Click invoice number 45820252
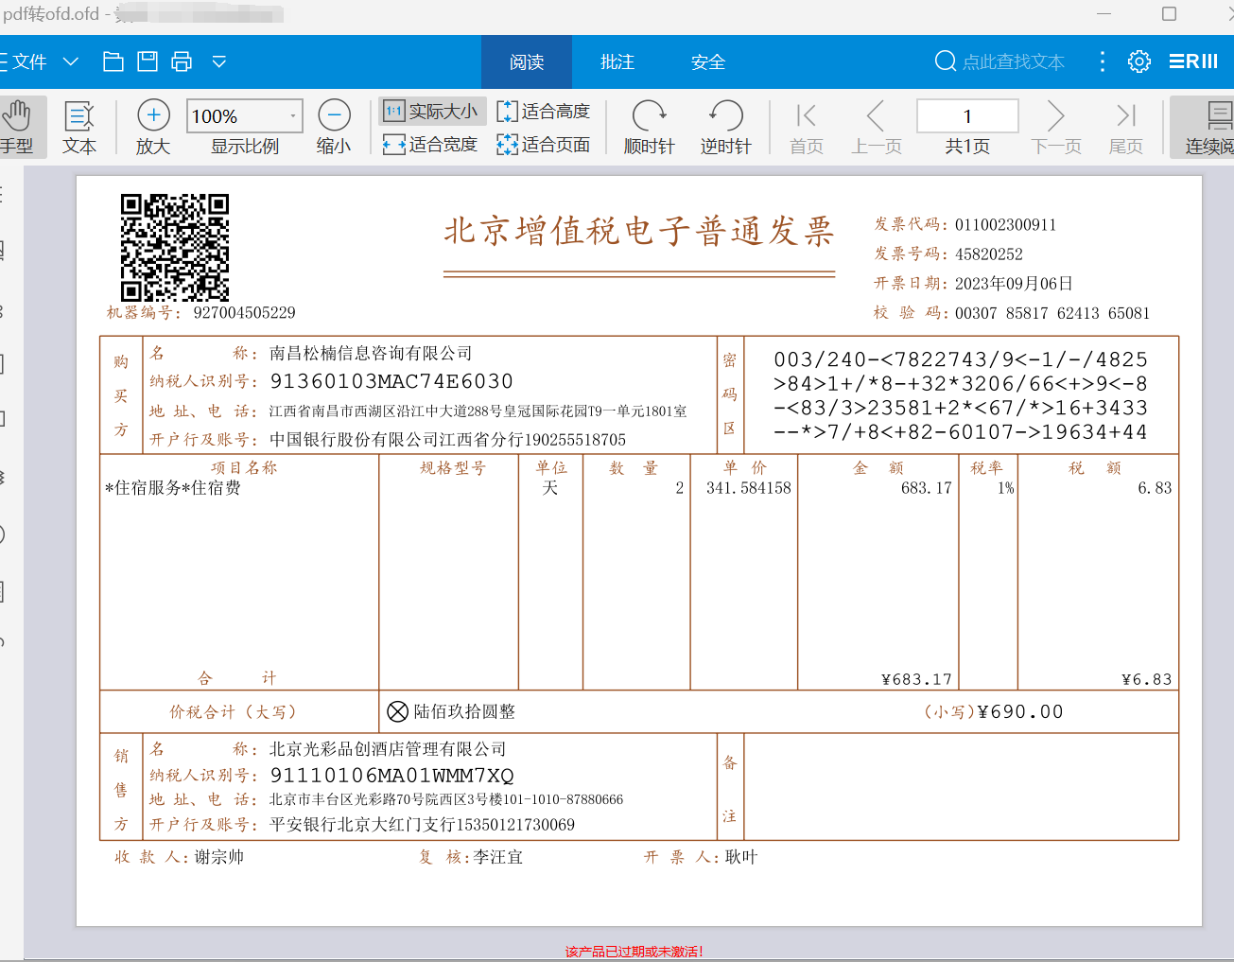The width and height of the screenshot is (1234, 962). 989,254
